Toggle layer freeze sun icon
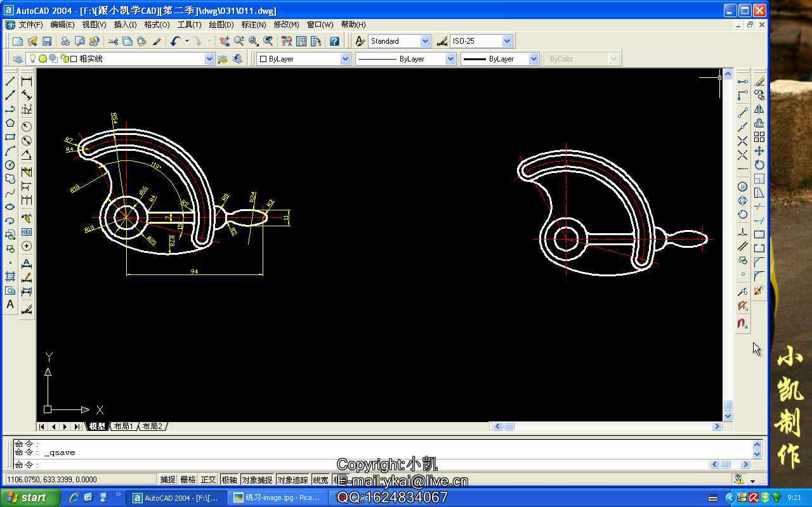The height and width of the screenshot is (507, 812). pos(43,59)
